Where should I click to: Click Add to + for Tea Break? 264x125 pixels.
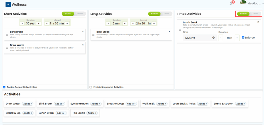[92, 113]
